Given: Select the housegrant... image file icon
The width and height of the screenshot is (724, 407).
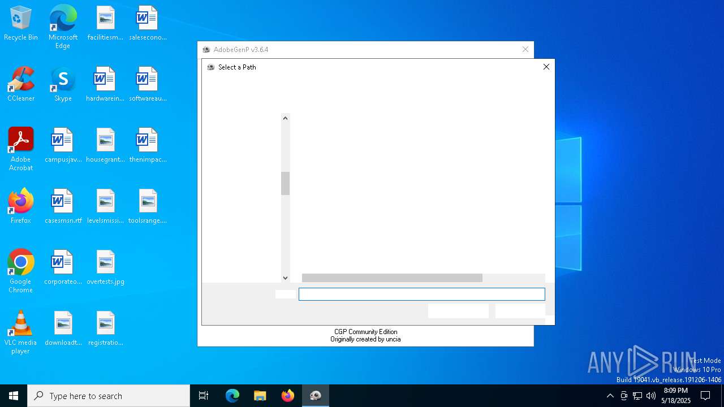Looking at the screenshot, I should click(105, 146).
